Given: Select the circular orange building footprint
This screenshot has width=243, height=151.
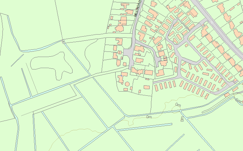Looking at the screenshot, I should point(127,84).
